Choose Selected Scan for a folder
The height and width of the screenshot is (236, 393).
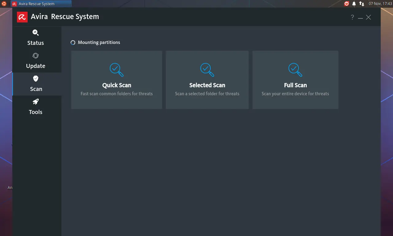tap(207, 85)
